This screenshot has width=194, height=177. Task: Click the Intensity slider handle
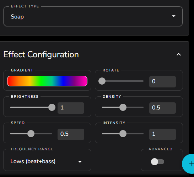(123, 134)
